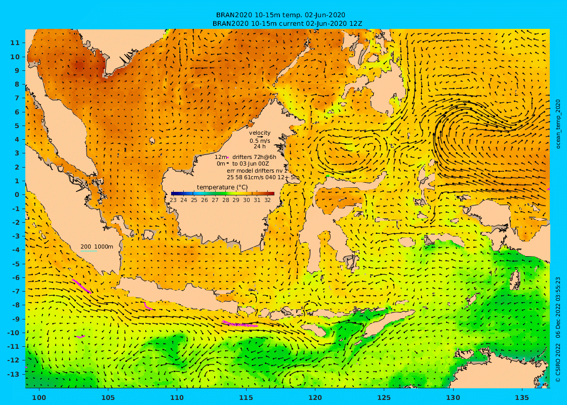
Task: Click the 'to 03 Jun 00Z' legend text
Action: click(251, 164)
